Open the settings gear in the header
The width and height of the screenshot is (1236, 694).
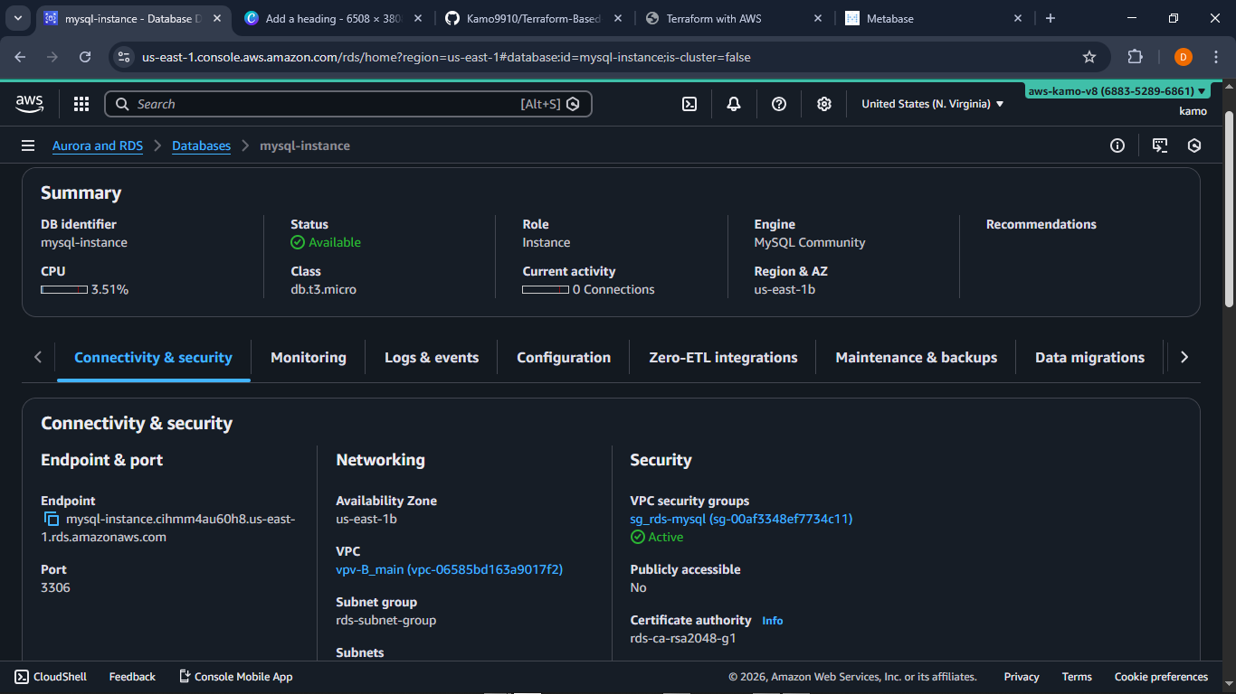pyautogui.click(x=824, y=104)
